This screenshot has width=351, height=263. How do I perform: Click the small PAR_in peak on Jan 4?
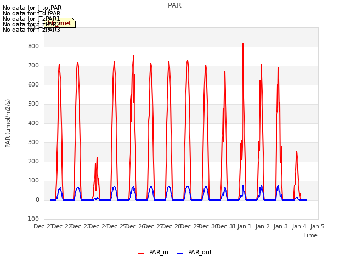click(x=297, y=152)
